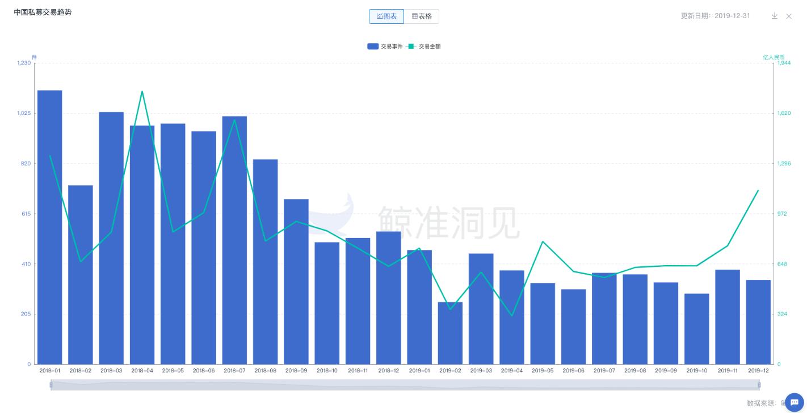
Task: Click the 中国私募交易趋势 title
Action: [x=43, y=12]
